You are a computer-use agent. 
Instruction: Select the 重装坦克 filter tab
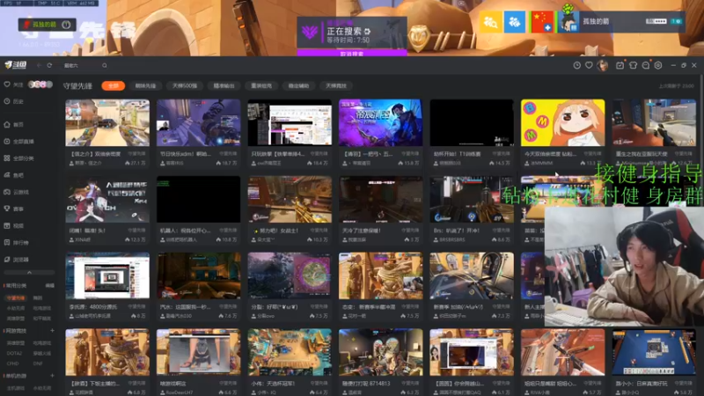pyautogui.click(x=260, y=85)
